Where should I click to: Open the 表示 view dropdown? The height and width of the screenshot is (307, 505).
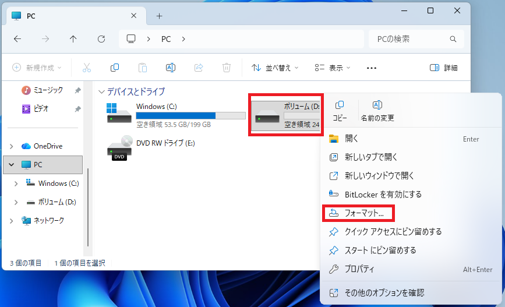[333, 68]
